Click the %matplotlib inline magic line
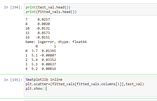Viewport: 157px width, 101px height. tap(44, 79)
